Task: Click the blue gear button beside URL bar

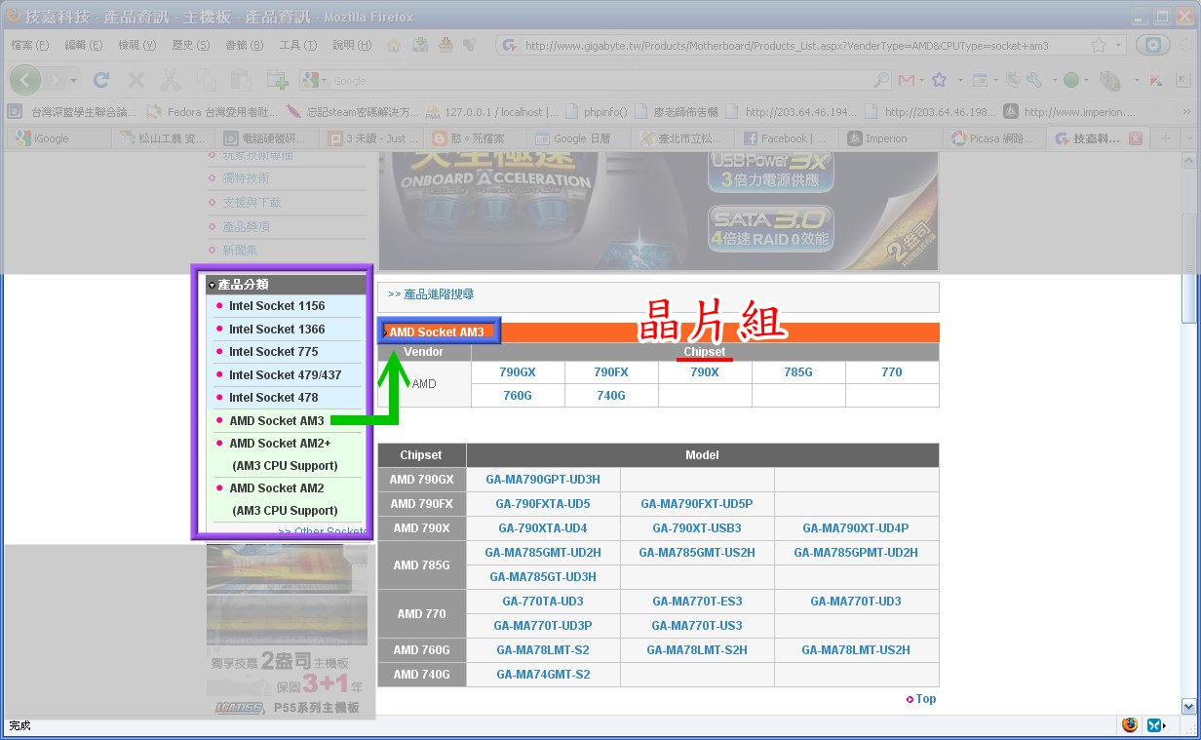Action: click(x=1153, y=45)
